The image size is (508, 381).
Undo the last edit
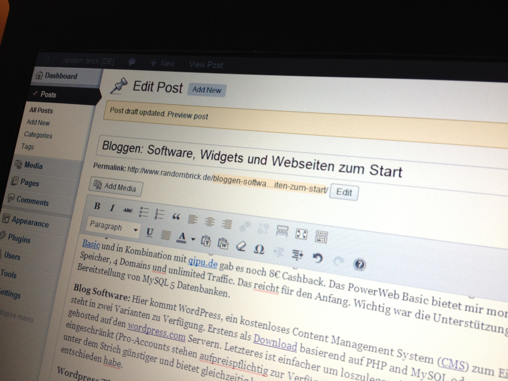tap(317, 258)
